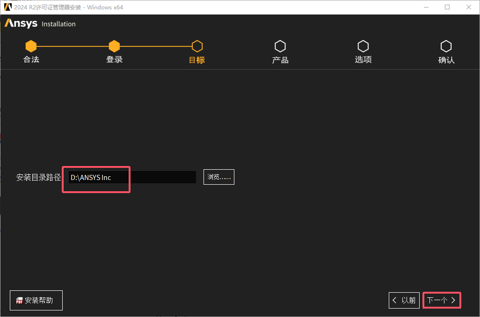Close the installer window

coord(469,7)
